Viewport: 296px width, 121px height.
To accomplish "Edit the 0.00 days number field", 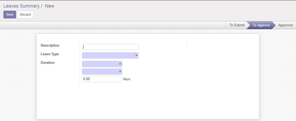I will point(102,79).
